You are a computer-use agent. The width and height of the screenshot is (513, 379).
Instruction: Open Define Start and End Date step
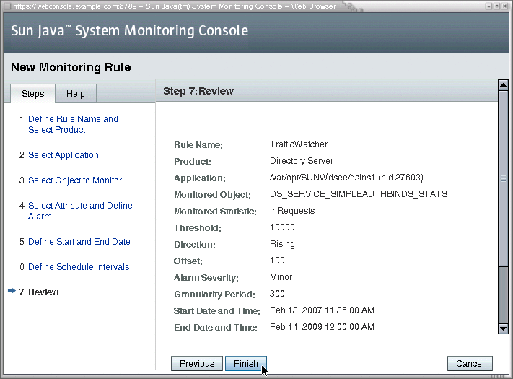(x=79, y=242)
